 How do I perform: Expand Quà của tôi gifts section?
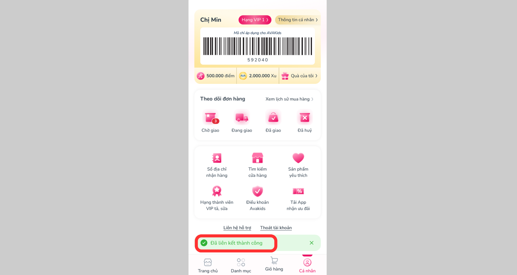[x=300, y=76]
